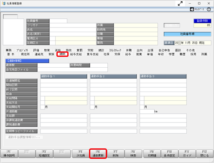Open the 兼務 tab

point(9,50)
